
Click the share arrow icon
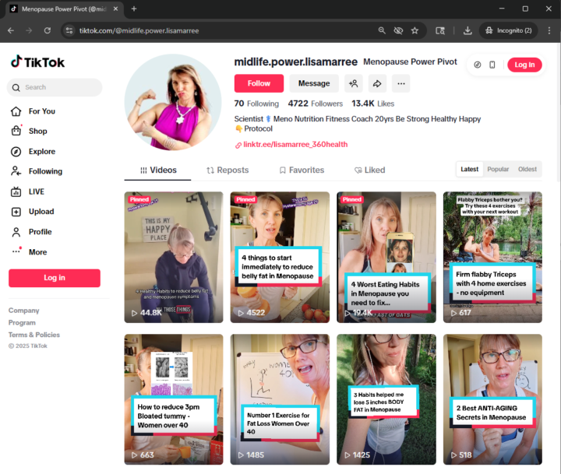pos(377,83)
